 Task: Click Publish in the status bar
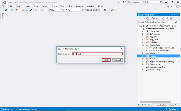point(172,109)
